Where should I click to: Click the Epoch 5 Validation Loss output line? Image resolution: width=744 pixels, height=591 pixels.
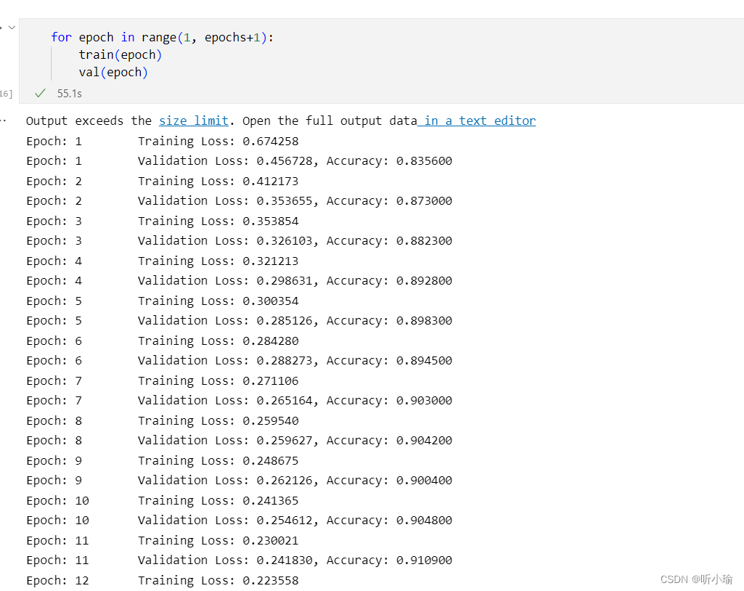pyautogui.click(x=240, y=320)
